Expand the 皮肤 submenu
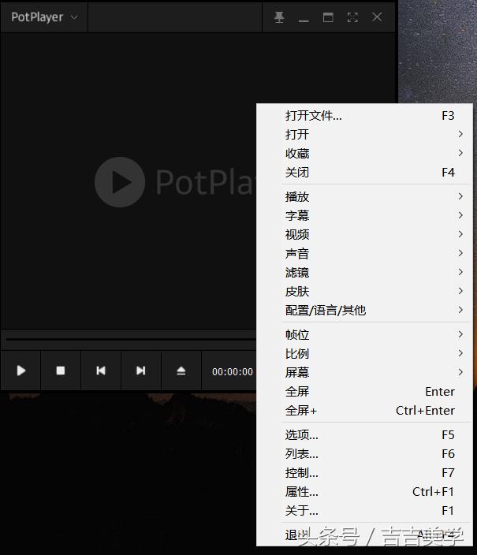 coord(364,292)
